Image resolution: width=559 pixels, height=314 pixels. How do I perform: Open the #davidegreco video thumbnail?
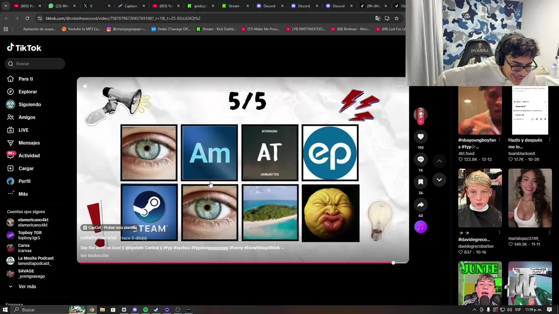(480, 198)
